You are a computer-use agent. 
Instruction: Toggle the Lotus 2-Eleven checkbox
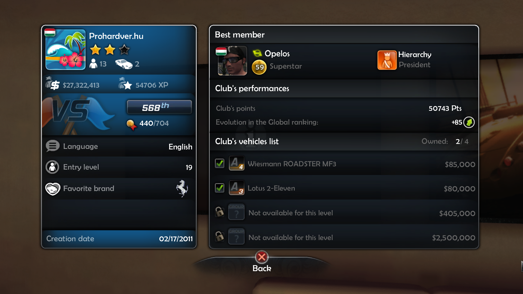(220, 188)
